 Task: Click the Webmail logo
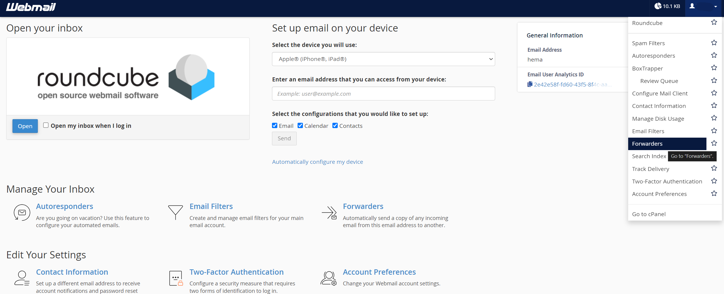tap(31, 7)
